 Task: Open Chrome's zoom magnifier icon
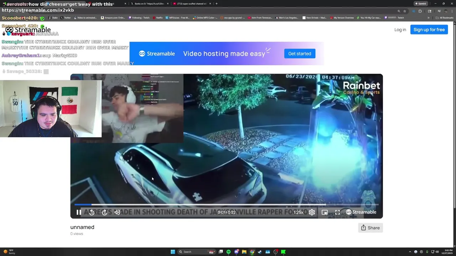click(x=399, y=11)
